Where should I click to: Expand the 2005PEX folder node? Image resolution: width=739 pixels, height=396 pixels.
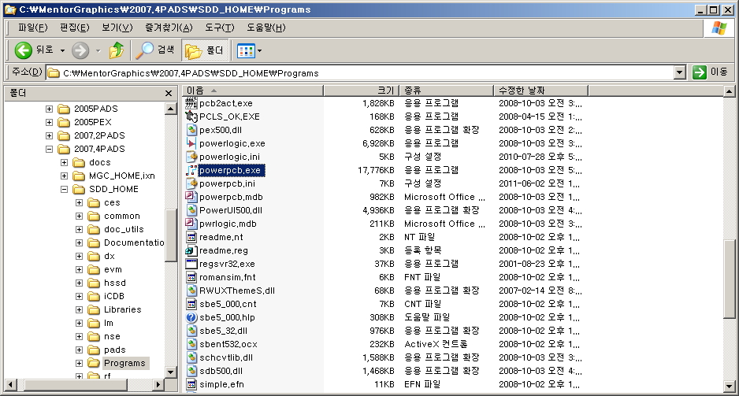pos(49,123)
